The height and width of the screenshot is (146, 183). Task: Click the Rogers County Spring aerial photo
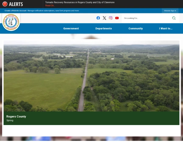91,76
